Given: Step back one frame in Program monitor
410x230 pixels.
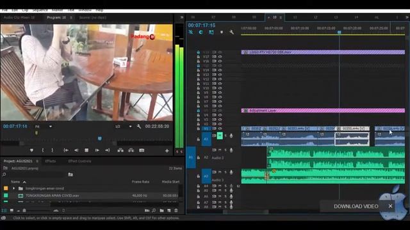Looking at the screenshot, I should click(x=76, y=150).
